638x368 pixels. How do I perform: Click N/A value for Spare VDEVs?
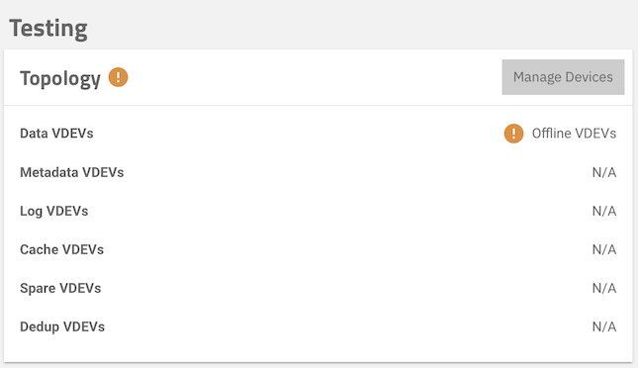(604, 288)
